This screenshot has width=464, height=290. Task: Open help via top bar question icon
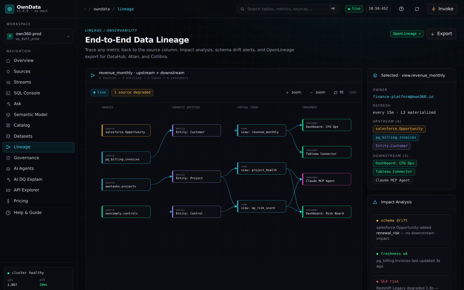click(x=401, y=9)
